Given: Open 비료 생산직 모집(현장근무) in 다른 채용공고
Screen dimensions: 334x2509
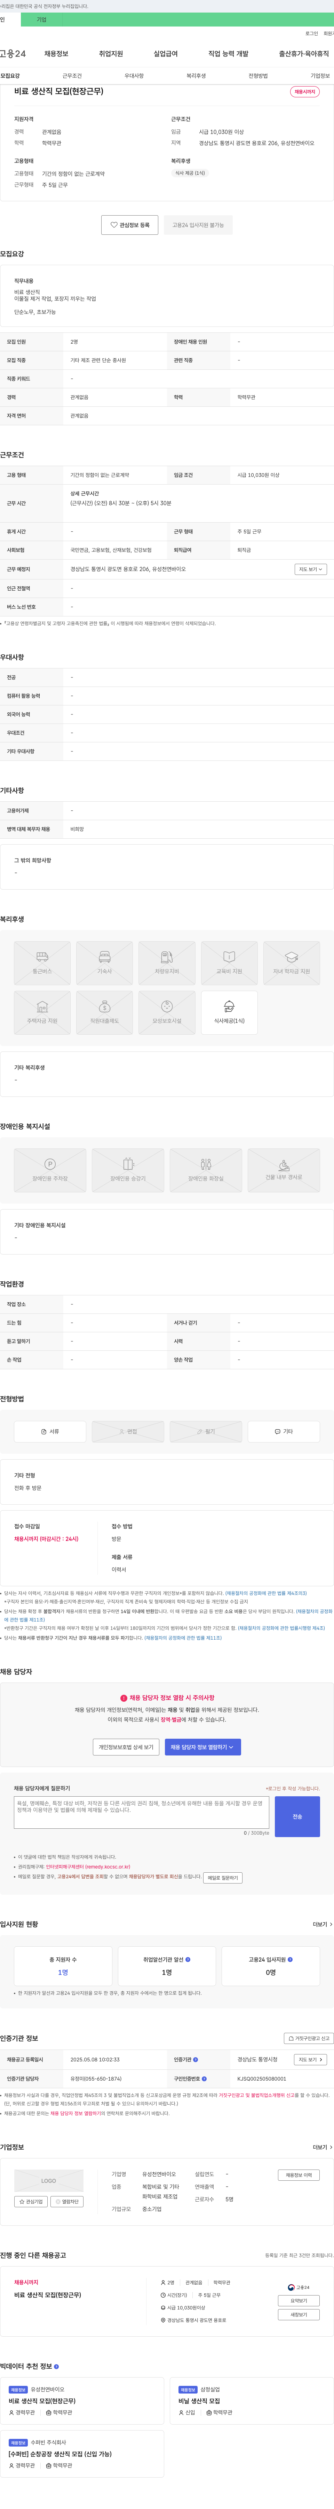Looking at the screenshot, I should pyautogui.click(x=48, y=2295).
